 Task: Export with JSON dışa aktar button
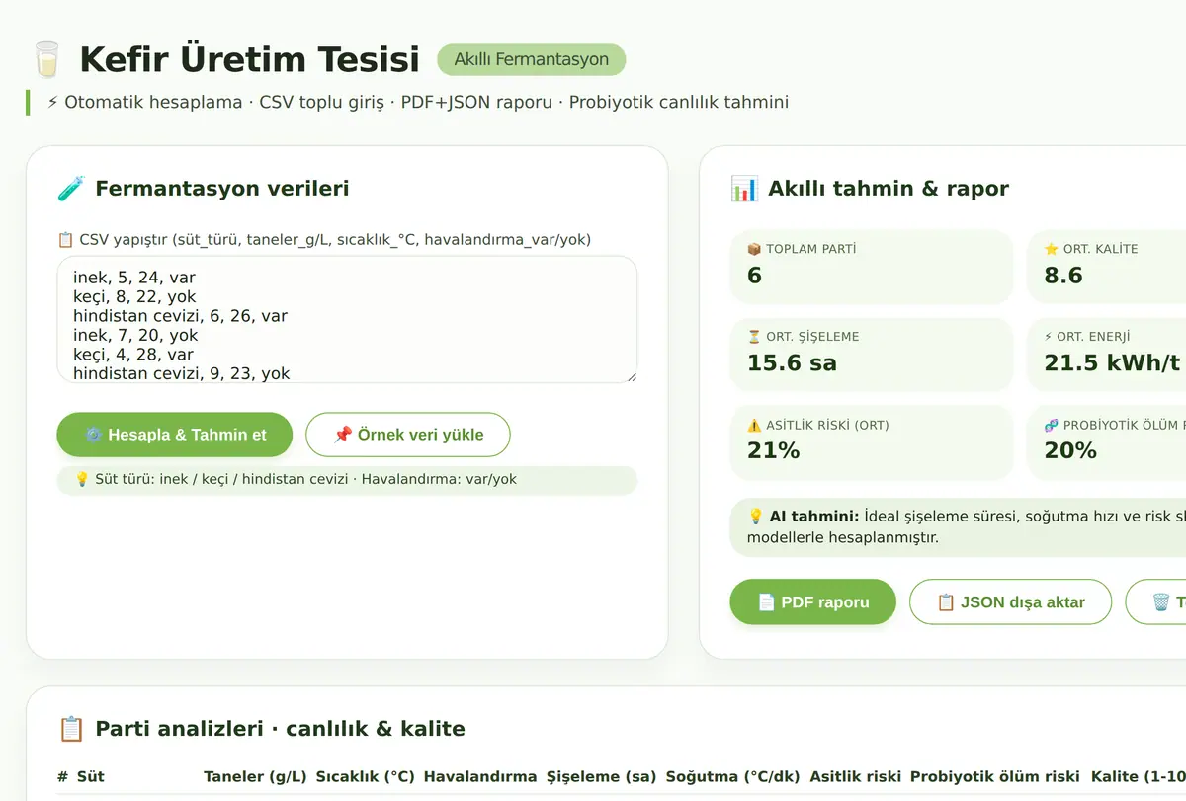point(1010,602)
